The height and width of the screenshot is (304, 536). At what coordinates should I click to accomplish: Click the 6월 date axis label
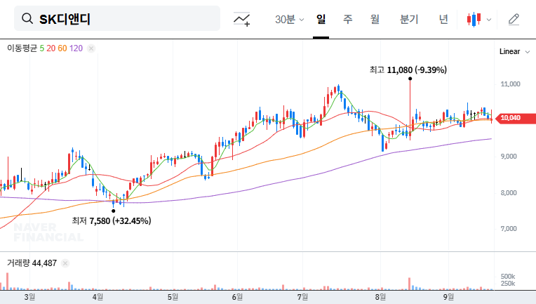(x=237, y=297)
